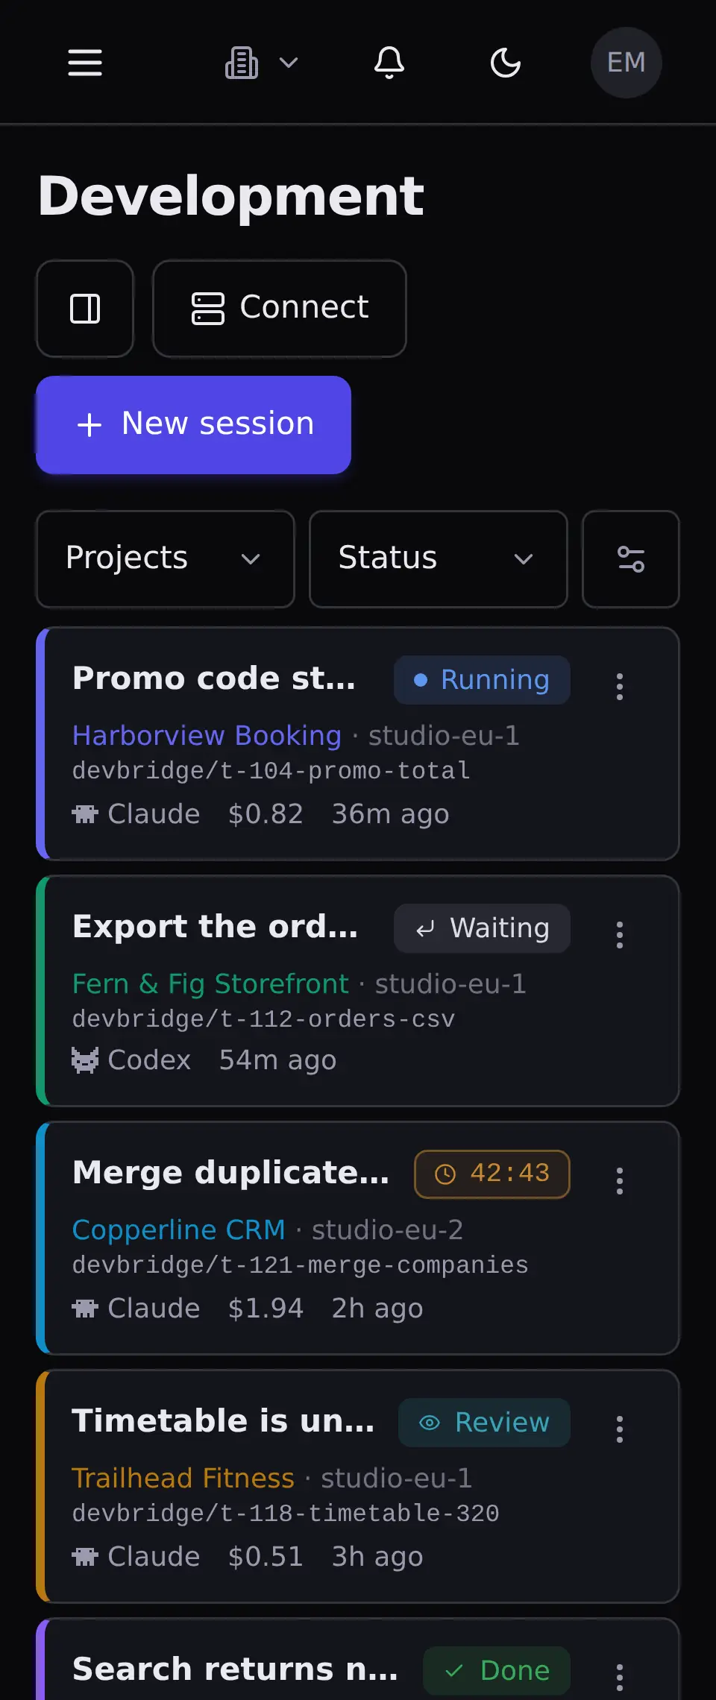This screenshot has height=1700, width=716.
Task: Open more options for Timetable session
Action: pyautogui.click(x=620, y=1429)
